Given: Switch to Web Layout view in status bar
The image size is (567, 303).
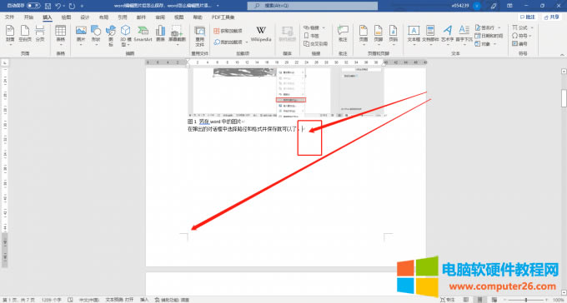Looking at the screenshot, I should click(x=494, y=300).
